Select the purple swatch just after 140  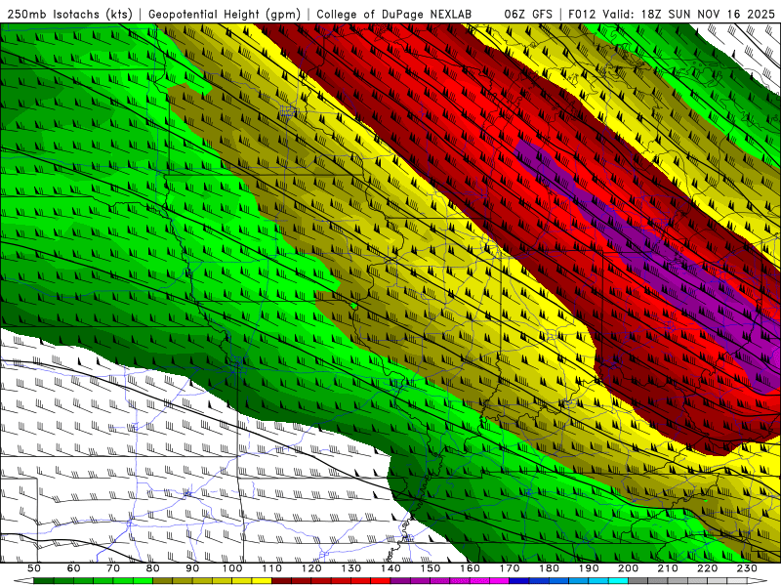(400, 581)
